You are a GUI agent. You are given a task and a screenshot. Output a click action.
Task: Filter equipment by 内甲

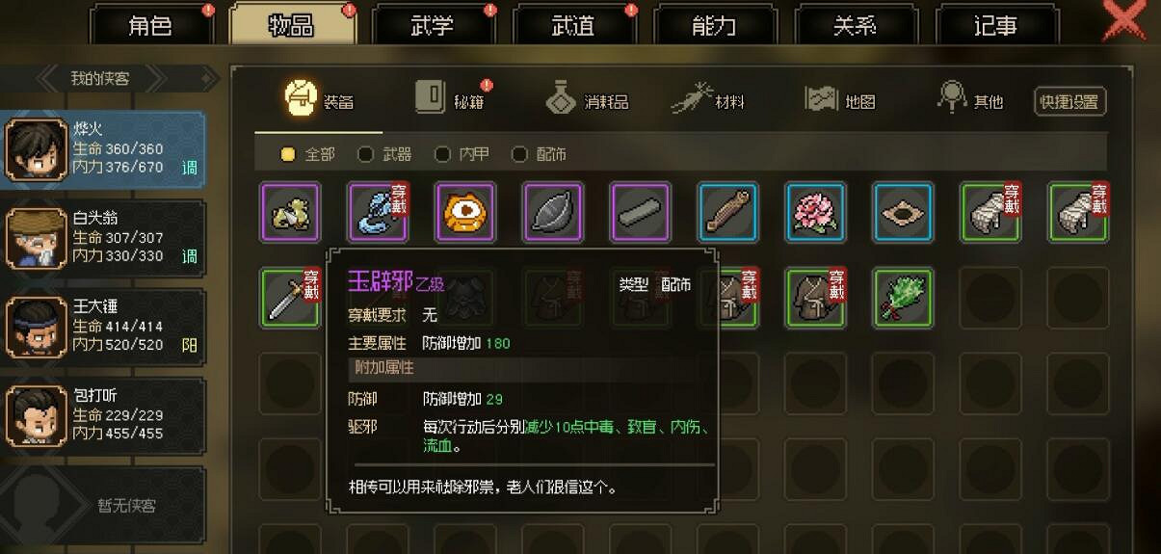click(462, 154)
